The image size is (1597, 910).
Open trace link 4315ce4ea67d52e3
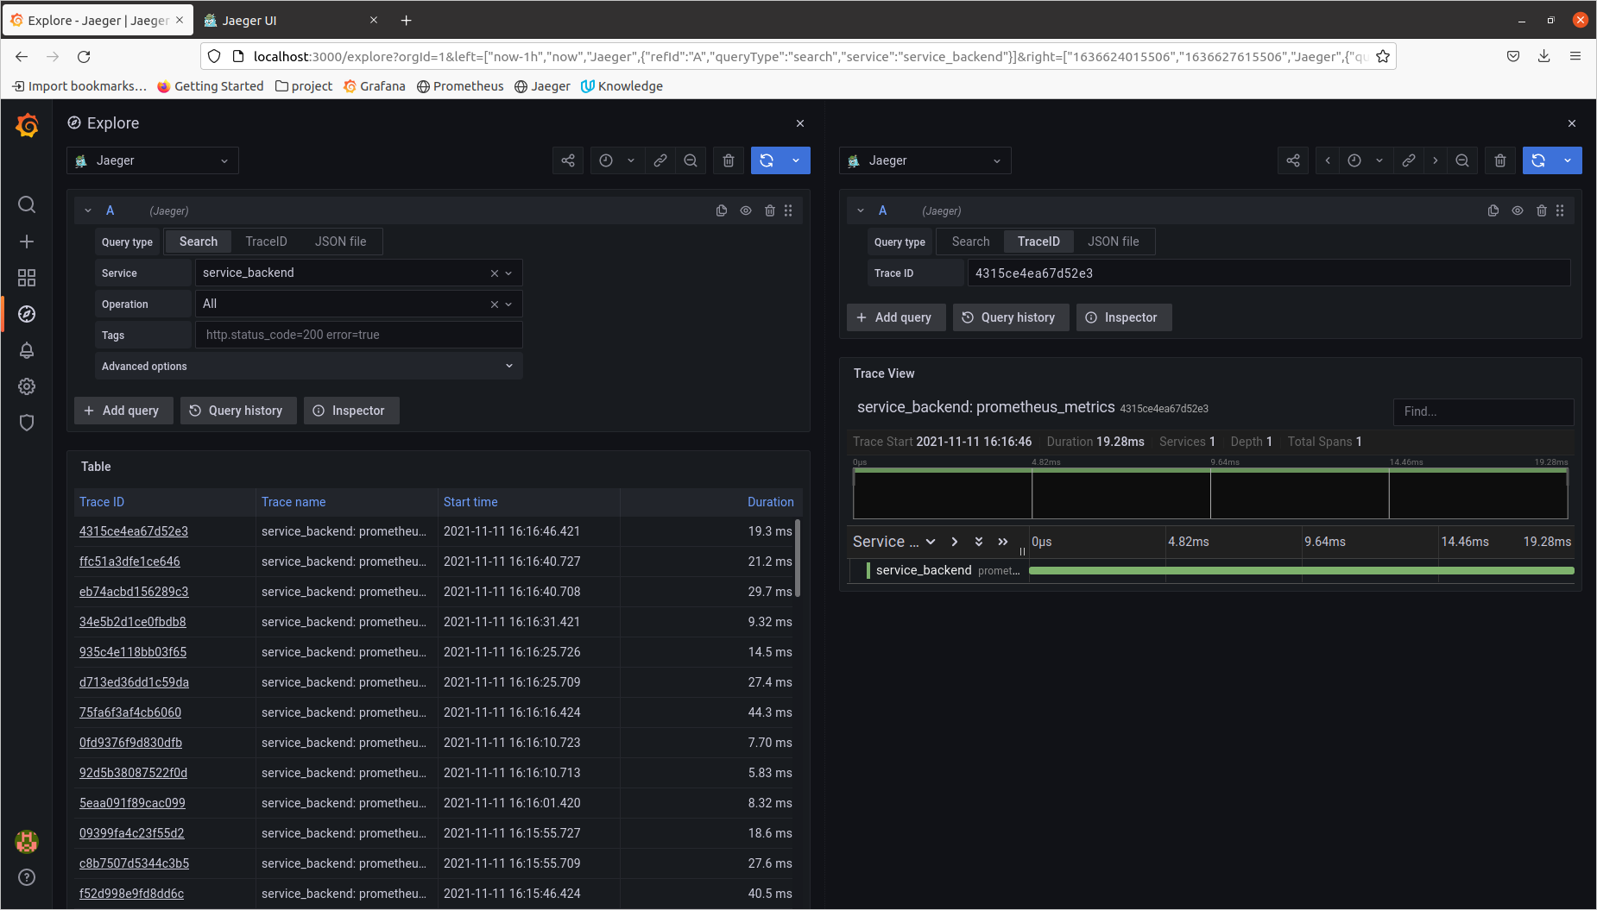[134, 531]
